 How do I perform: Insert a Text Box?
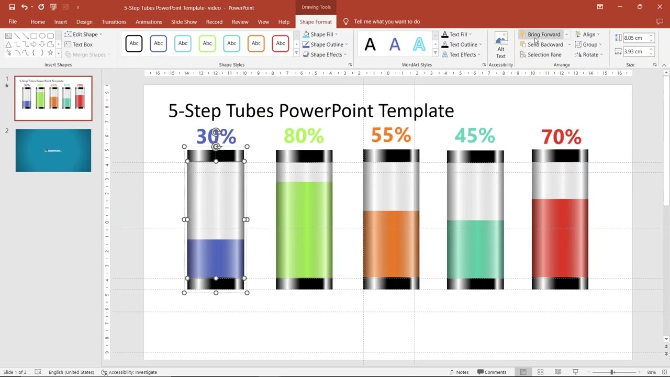tap(79, 45)
